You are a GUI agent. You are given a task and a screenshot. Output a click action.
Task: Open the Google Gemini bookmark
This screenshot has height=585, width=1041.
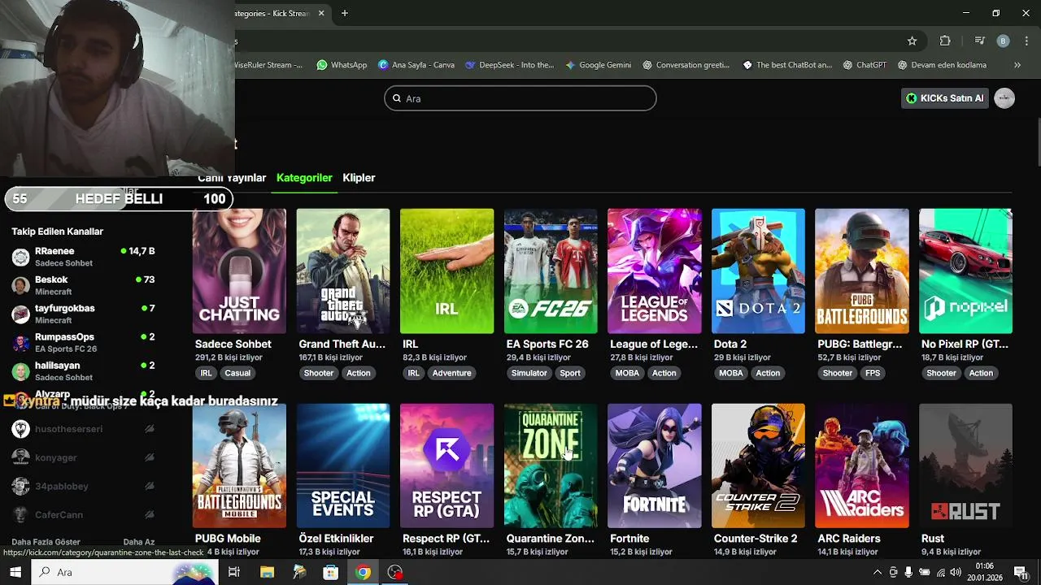[x=598, y=65]
